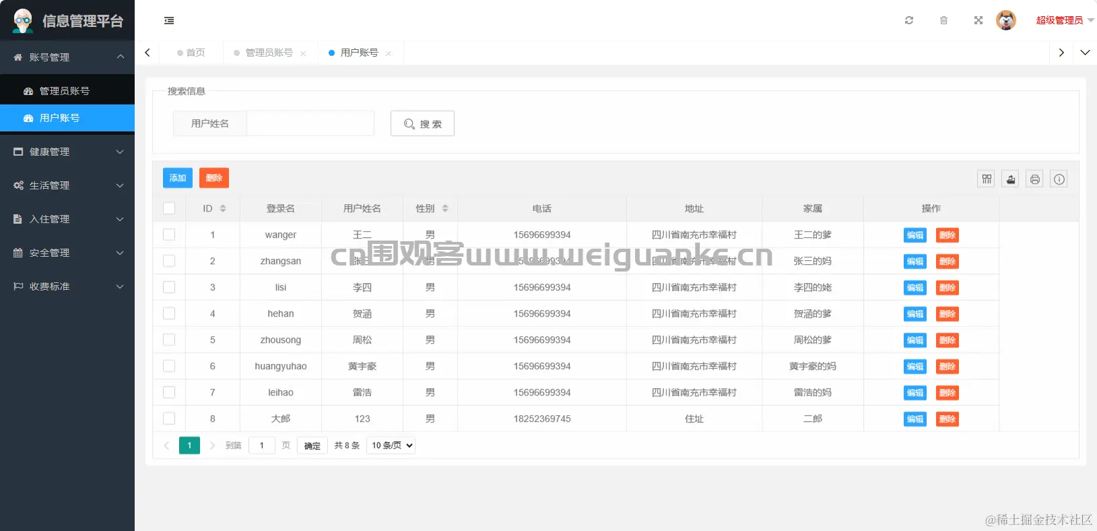Image resolution: width=1097 pixels, height=531 pixels.
Task: Expand the 健康管理 sidebar menu
Action: [67, 152]
